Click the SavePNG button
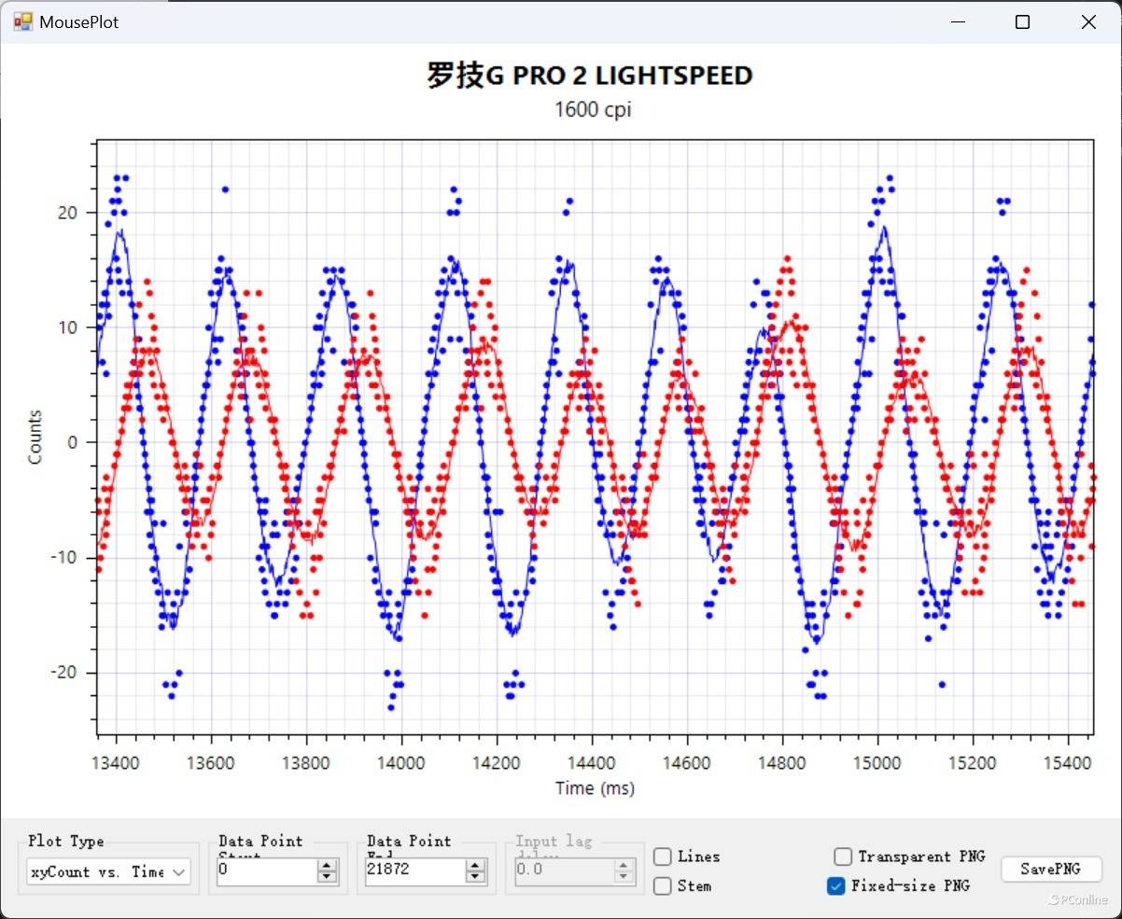This screenshot has width=1122, height=919. pos(1051,869)
